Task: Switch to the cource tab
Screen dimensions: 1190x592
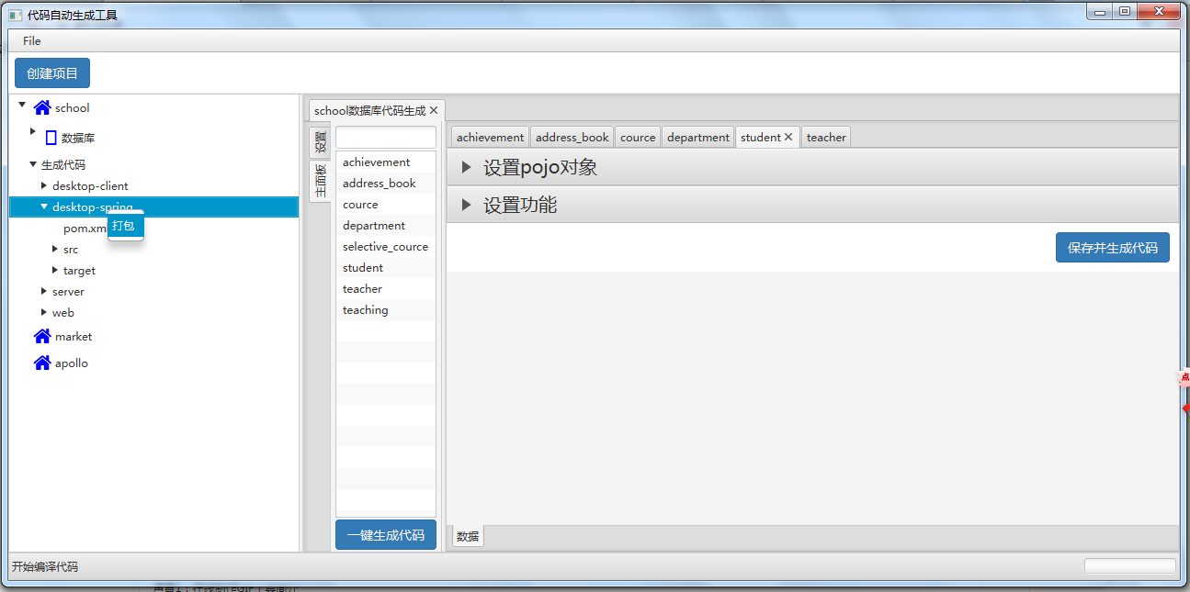Action: tap(638, 137)
